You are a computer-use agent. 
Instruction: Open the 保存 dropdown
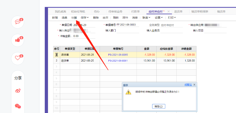85,18
